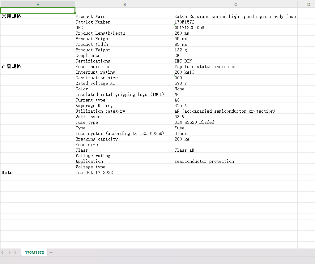Click the selected empty cell A1
The image size is (315, 264).
(38, 11)
